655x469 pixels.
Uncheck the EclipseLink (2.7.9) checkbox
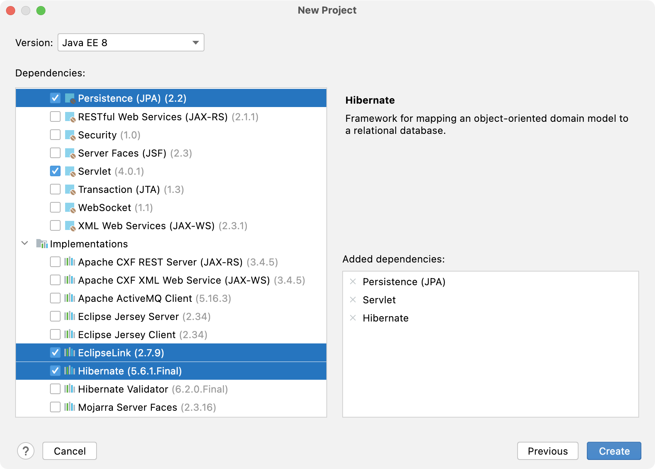click(55, 353)
